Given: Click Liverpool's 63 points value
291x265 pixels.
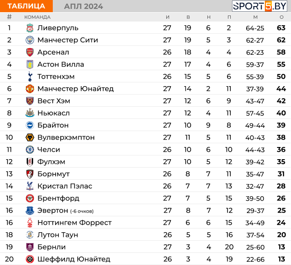Looking at the screenshot, I should pos(281,28).
